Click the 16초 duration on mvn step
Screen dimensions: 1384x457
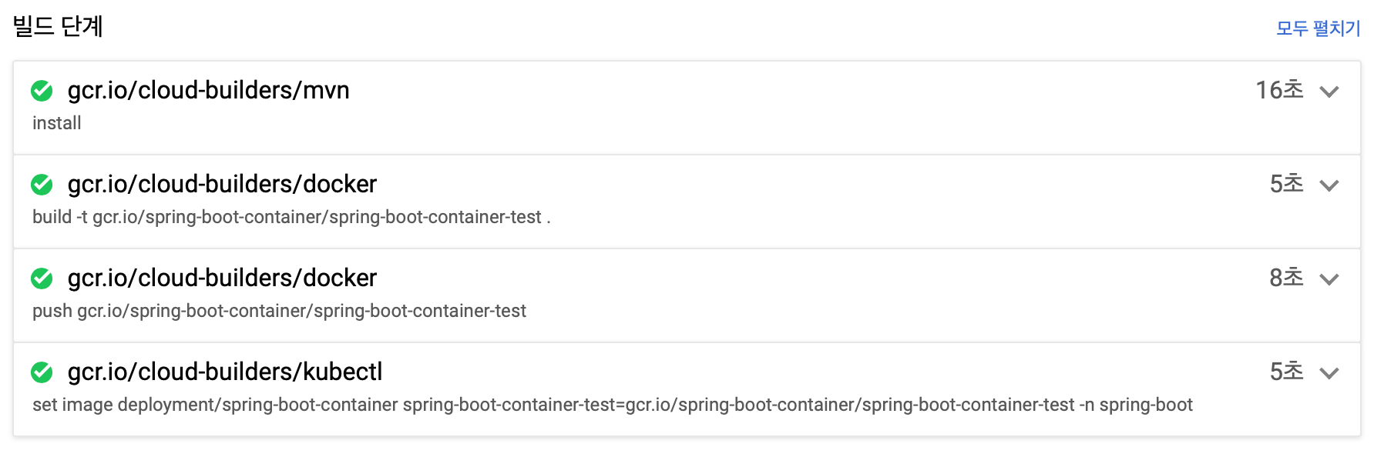(x=1279, y=90)
